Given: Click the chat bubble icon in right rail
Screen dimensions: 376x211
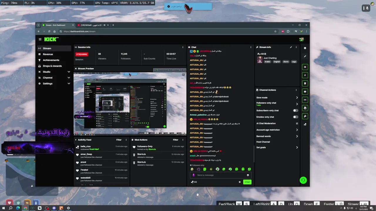Looking at the screenshot, I should point(305,92).
